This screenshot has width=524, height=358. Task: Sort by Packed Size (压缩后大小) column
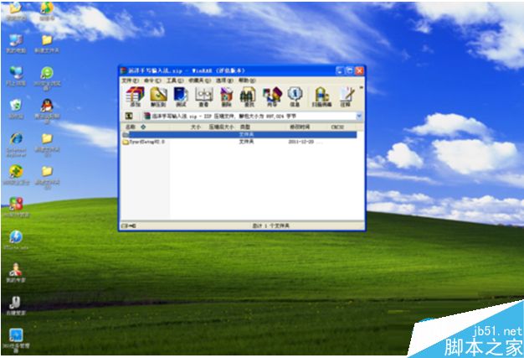221,127
